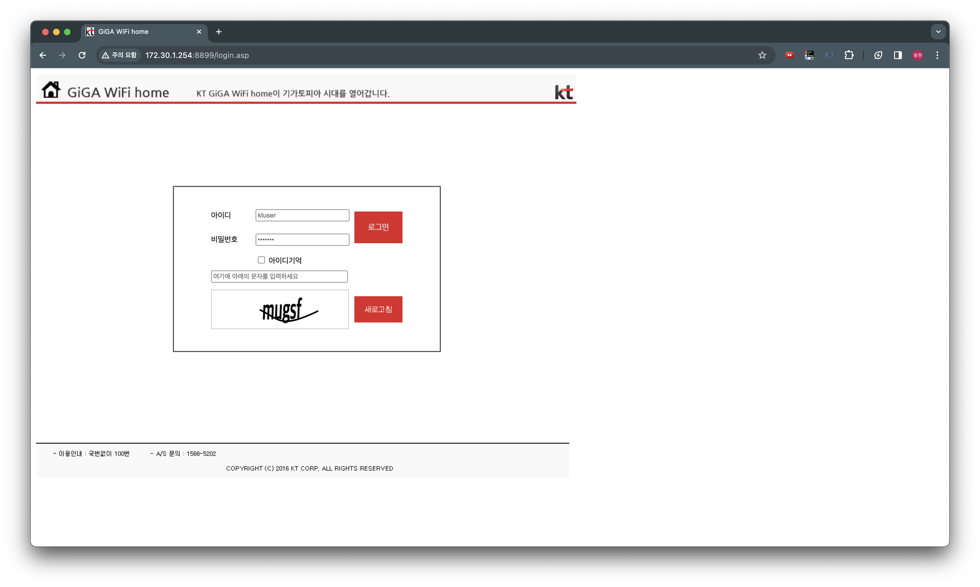Viewport: 980px width, 587px height.
Task: Click the kt logo at top right
Action: click(x=564, y=92)
